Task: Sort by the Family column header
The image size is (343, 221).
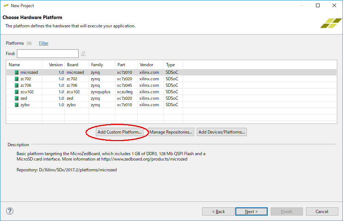Action: click(x=102, y=65)
